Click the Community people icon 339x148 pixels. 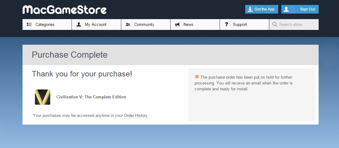128,25
